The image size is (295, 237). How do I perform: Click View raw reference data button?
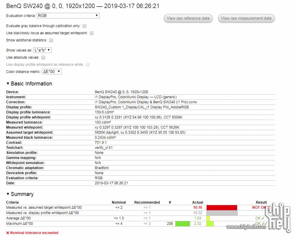click(188, 18)
